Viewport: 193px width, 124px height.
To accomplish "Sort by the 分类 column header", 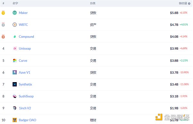I will pos(93,3).
